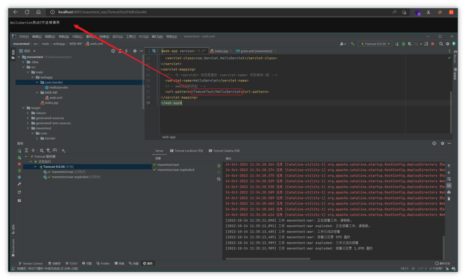This screenshot has height=280, width=466.
Task: Rerun the server from Services sidebar
Action: tap(19, 151)
